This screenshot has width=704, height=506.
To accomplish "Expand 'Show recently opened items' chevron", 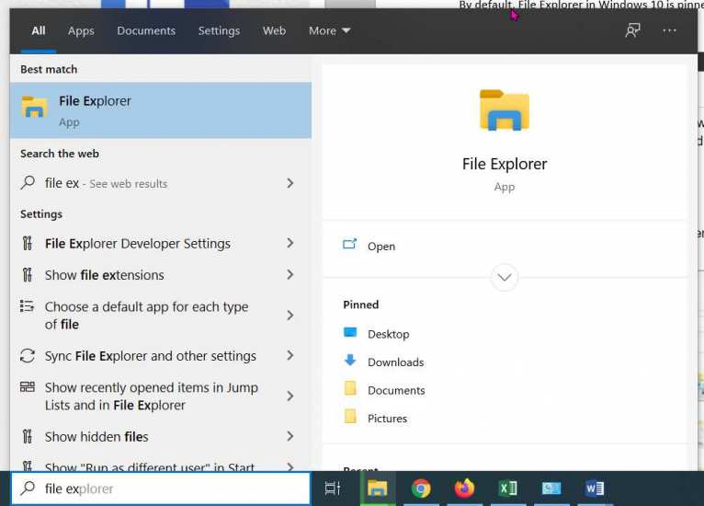I will point(290,396).
